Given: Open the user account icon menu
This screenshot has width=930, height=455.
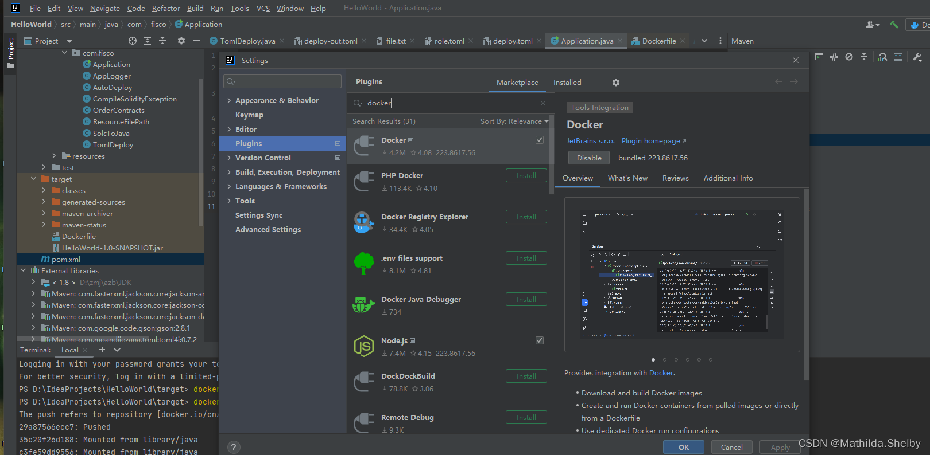Looking at the screenshot, I should pos(873,25).
